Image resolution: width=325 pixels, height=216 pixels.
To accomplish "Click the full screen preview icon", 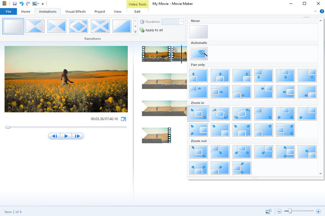I will click(x=123, y=119).
